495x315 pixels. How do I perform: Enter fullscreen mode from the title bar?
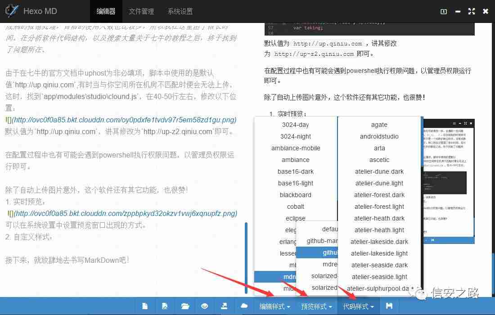471,11
